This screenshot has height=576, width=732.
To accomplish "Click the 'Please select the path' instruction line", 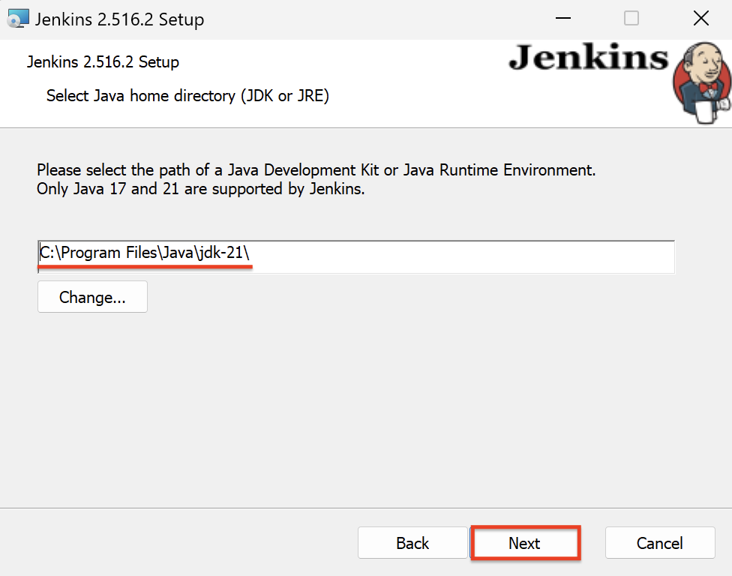I will 316,170.
